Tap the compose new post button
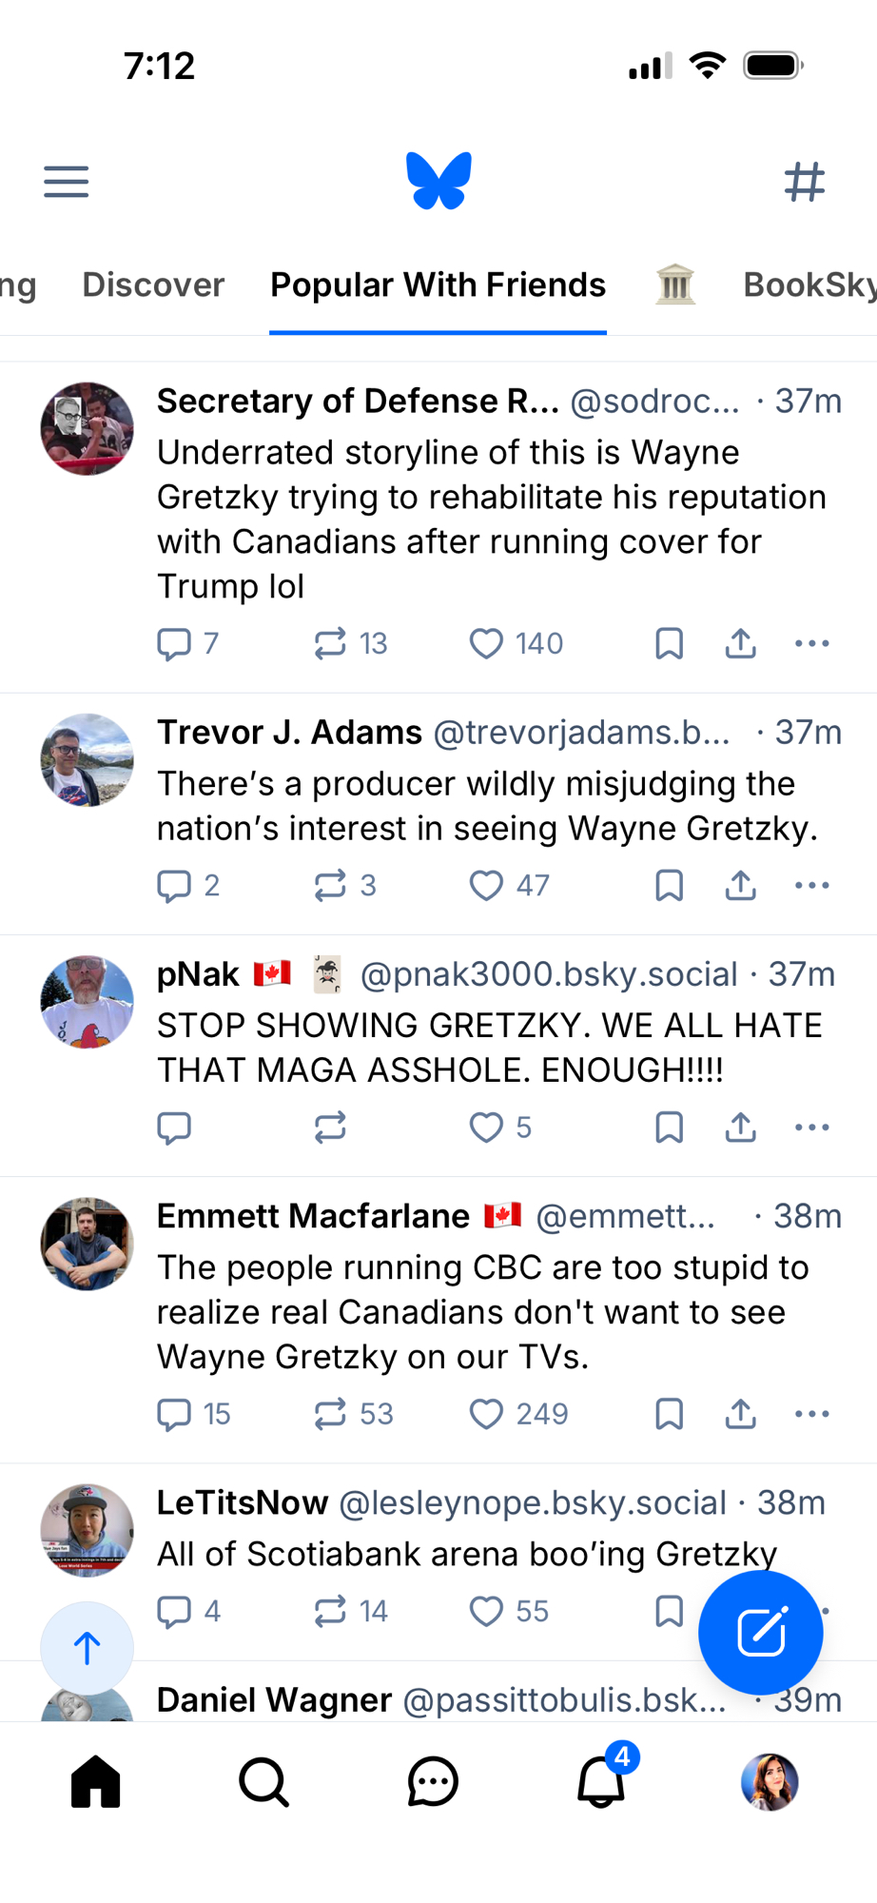Viewport: 877px width, 1903px height. tap(760, 1633)
